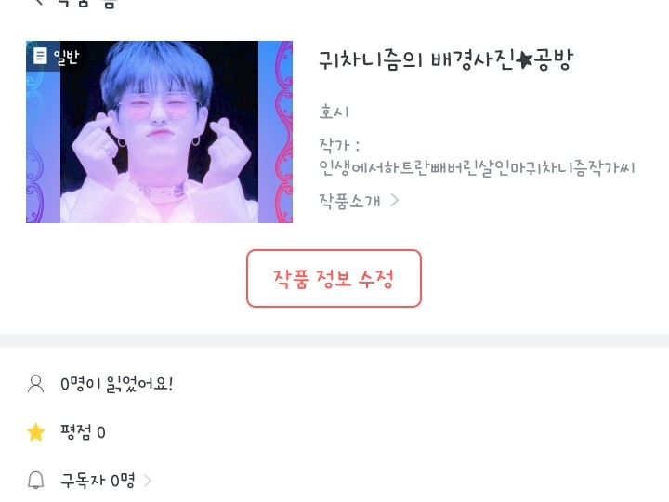Click the 평점 0 rating text

coord(83,432)
